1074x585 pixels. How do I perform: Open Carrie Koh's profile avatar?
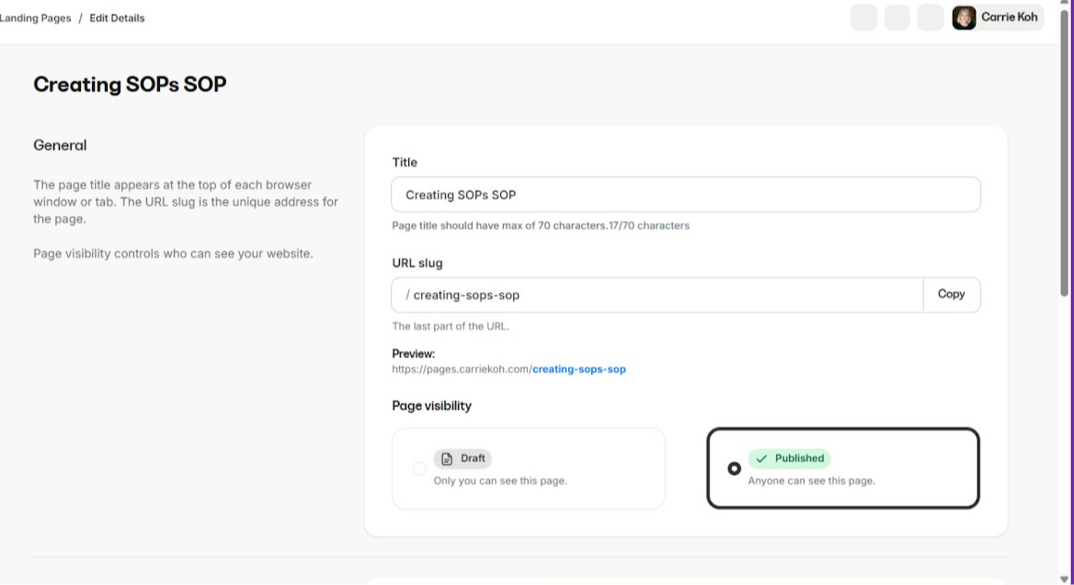coord(964,17)
